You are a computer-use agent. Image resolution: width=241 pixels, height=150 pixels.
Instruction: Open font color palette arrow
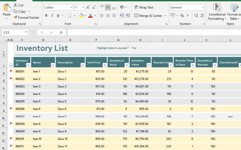coord(95,16)
